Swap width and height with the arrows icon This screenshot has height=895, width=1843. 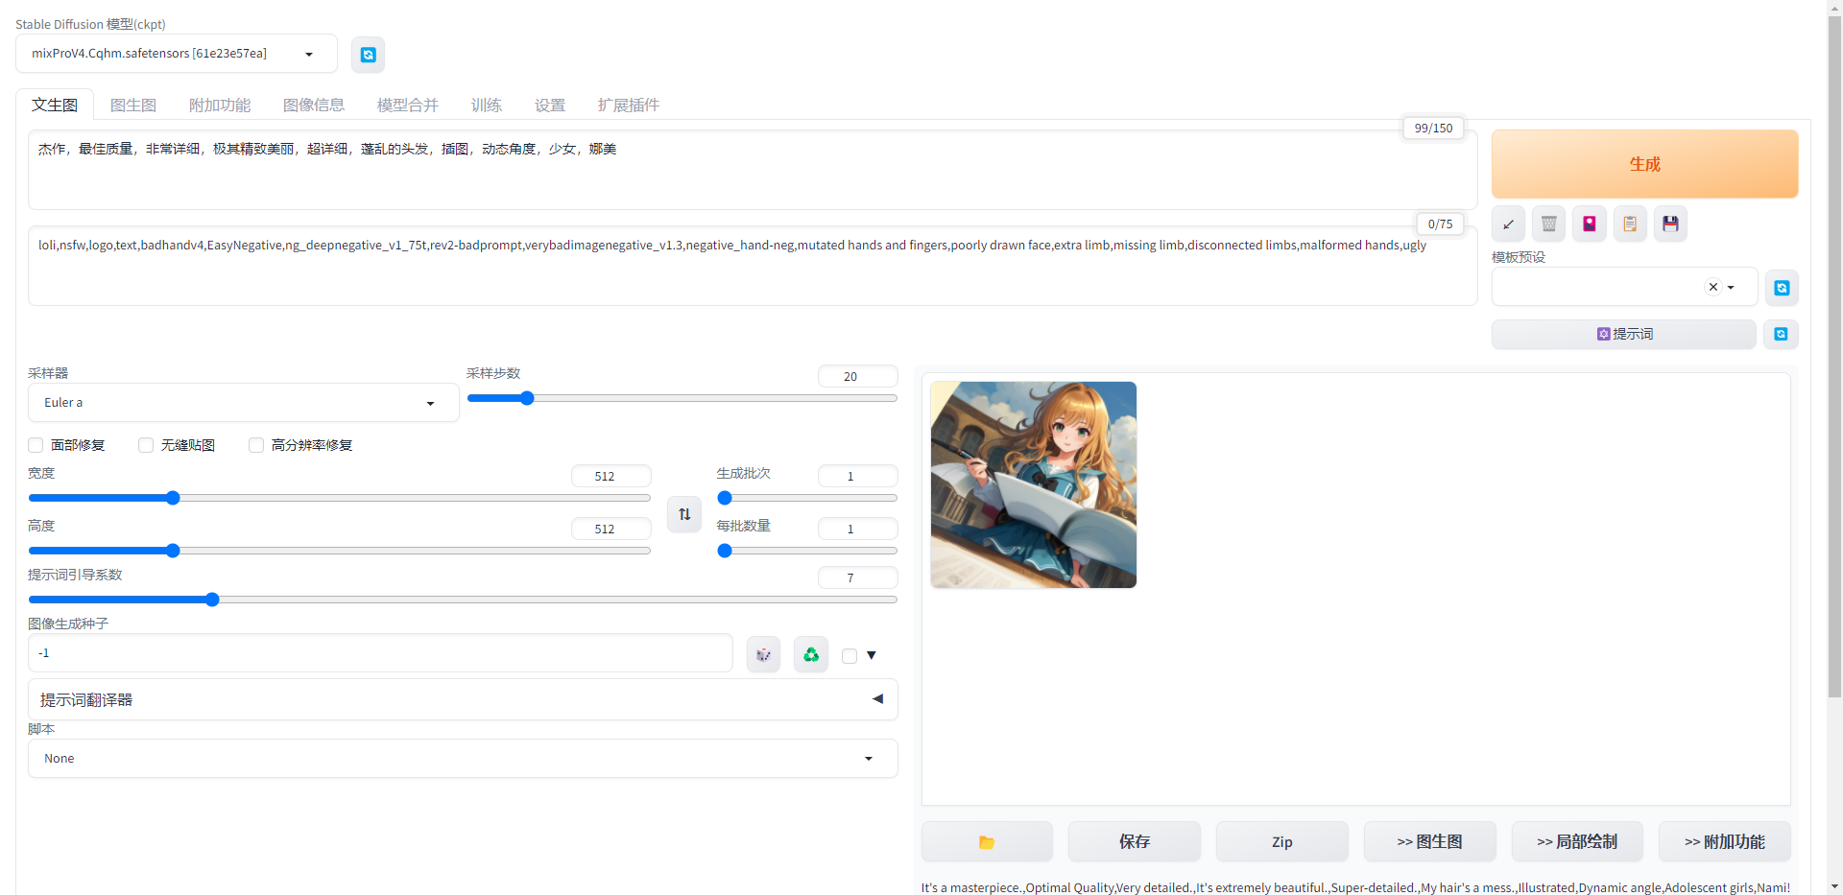(684, 514)
